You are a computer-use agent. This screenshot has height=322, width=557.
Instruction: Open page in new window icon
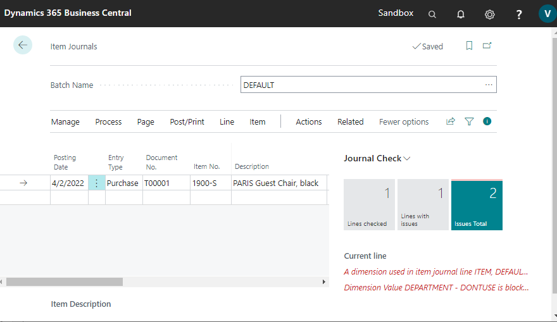click(x=487, y=46)
